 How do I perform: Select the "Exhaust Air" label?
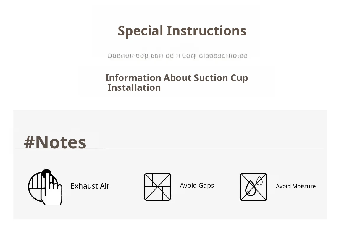tap(90, 186)
